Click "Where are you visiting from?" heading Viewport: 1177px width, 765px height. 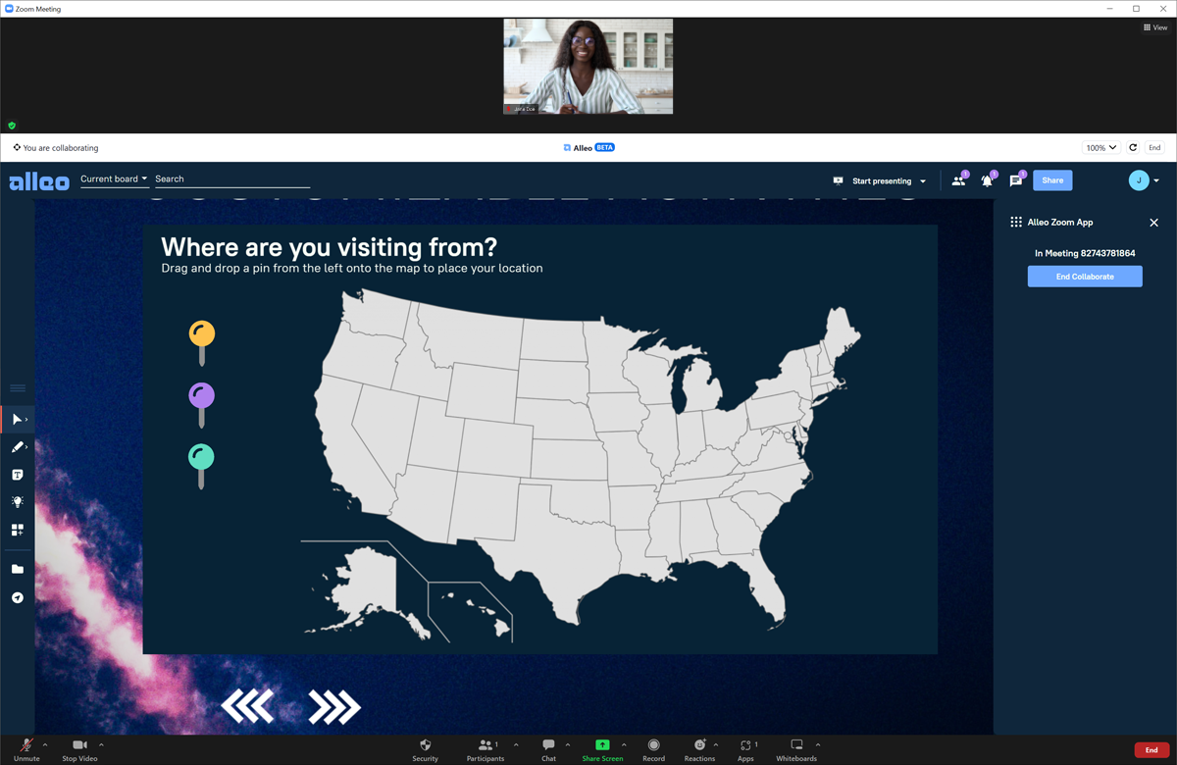[329, 246]
